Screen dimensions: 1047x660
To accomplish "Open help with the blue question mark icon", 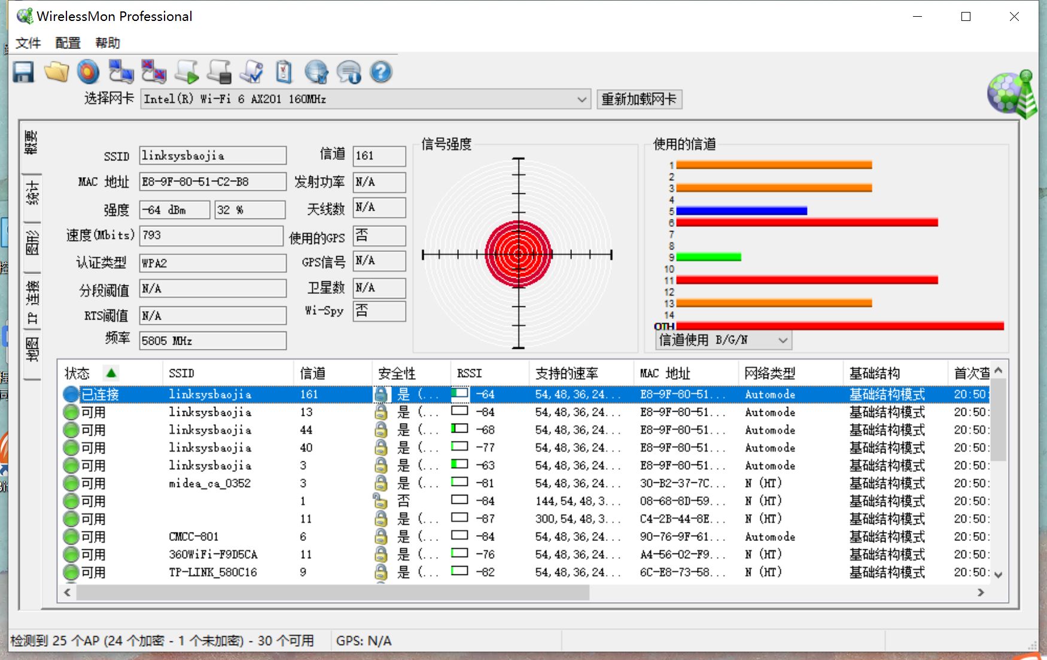I will coord(381,72).
